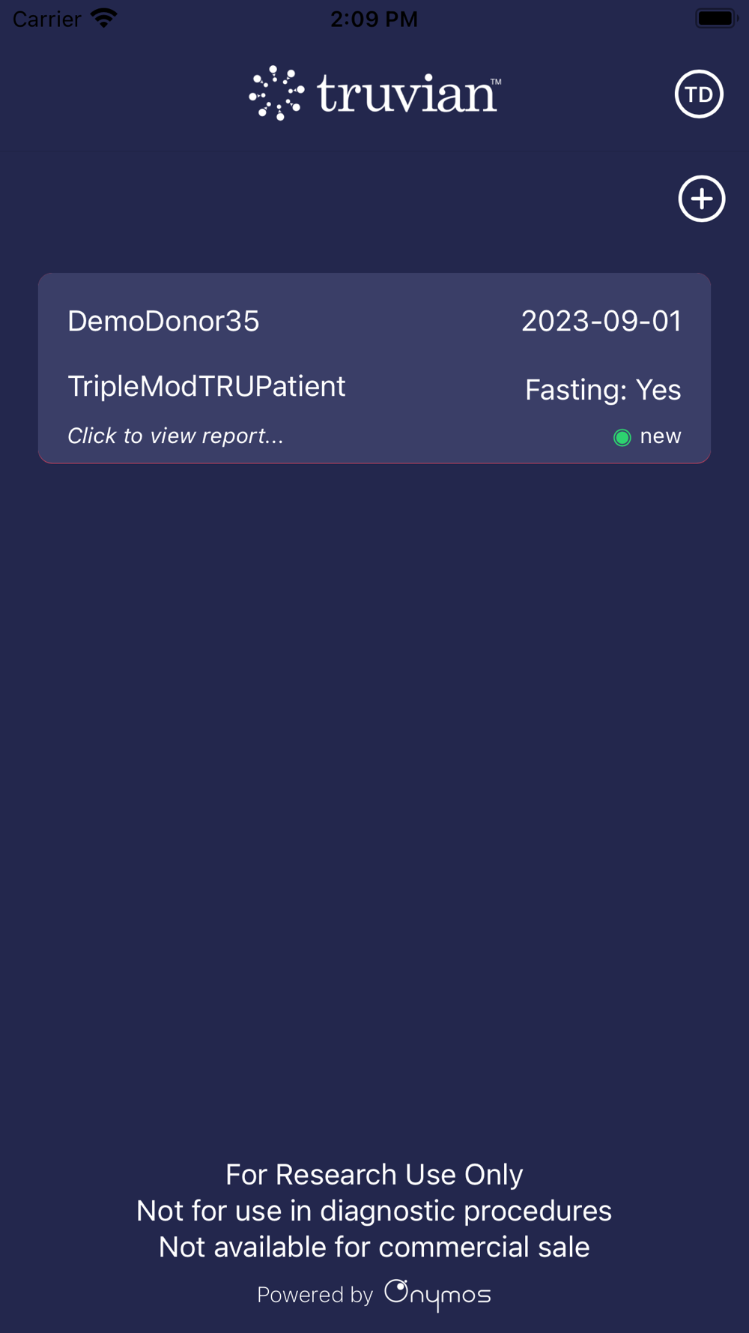Screen dimensions: 749x1333
Task: Tap the 2:09 PM status bar clock
Action: tap(374, 19)
